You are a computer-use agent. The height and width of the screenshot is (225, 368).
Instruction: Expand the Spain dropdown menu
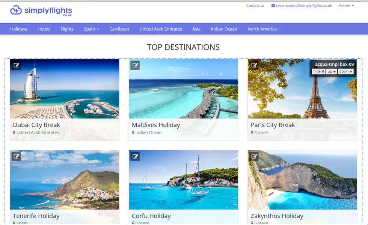(91, 29)
